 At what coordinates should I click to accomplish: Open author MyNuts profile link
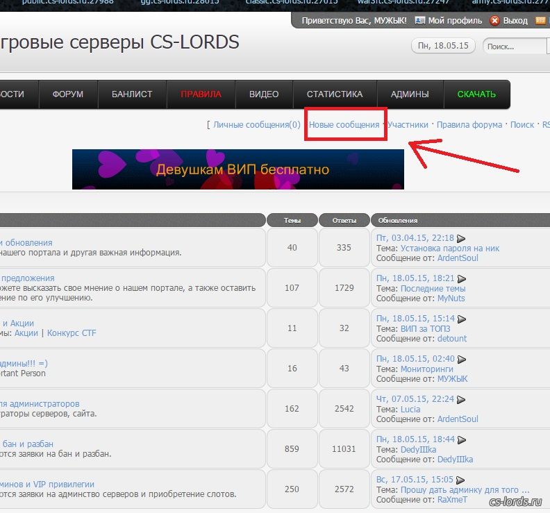click(x=451, y=298)
